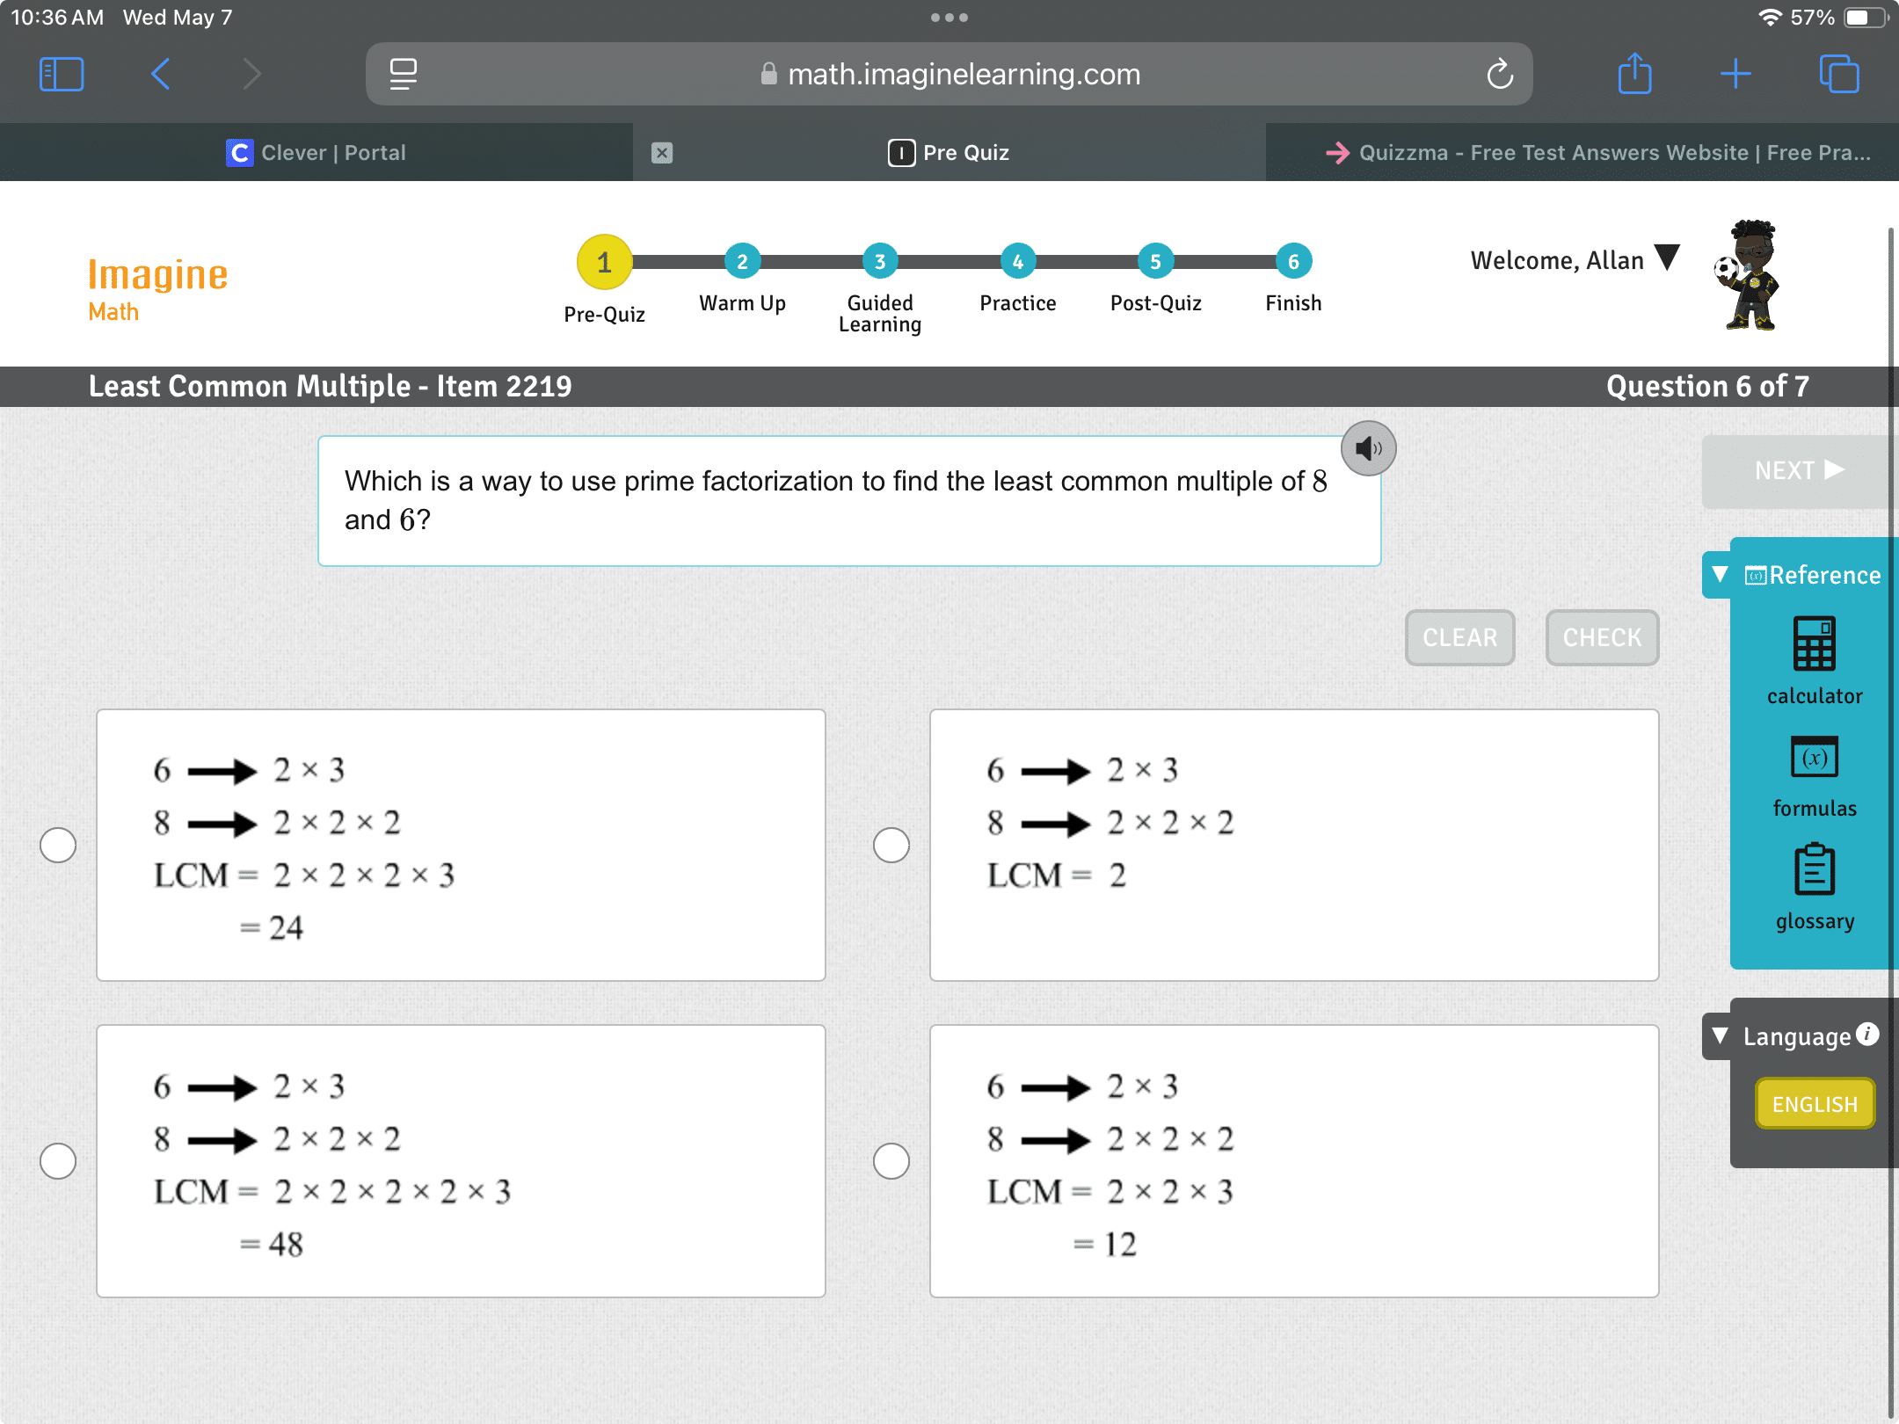Open the calculator reference tool
The image size is (1899, 1424).
coord(1814,661)
